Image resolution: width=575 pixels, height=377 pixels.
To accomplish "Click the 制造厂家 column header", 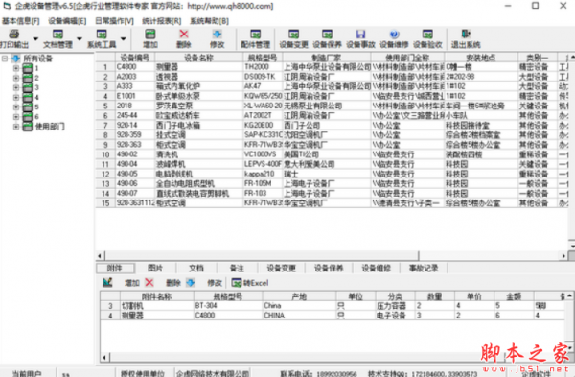I will coord(327,58).
